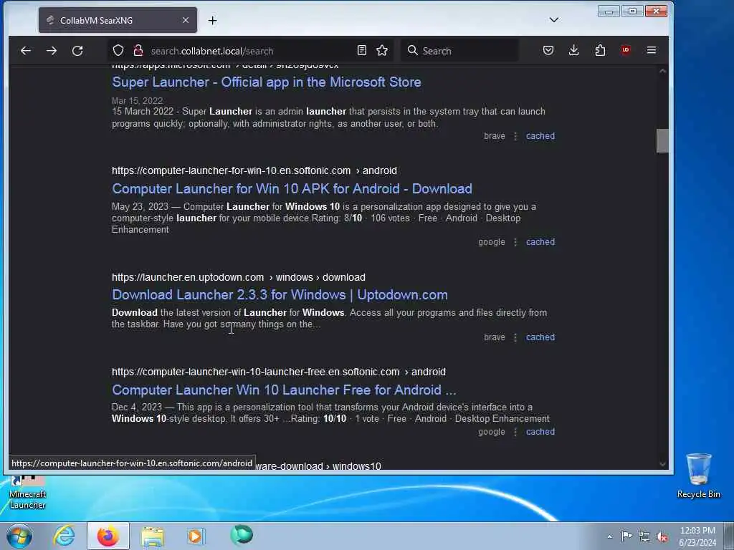Image resolution: width=734 pixels, height=550 pixels.
Task: Click the page scroll down arrow
Action: coord(662,464)
